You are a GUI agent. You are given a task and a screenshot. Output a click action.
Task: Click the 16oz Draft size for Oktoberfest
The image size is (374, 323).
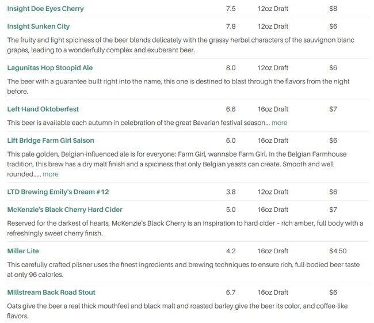click(273, 109)
